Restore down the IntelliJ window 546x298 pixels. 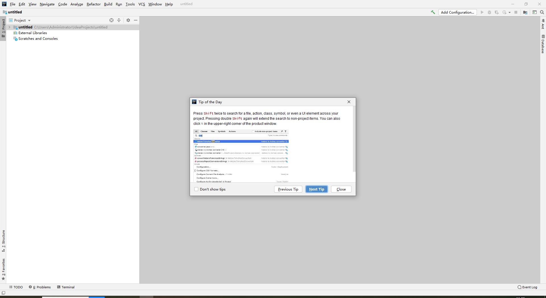(526, 4)
